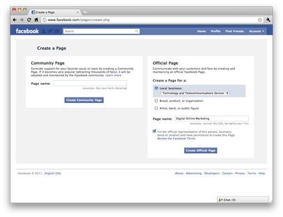Open the About footer link
This screenshot has width=283, height=217.
coord(179,173)
